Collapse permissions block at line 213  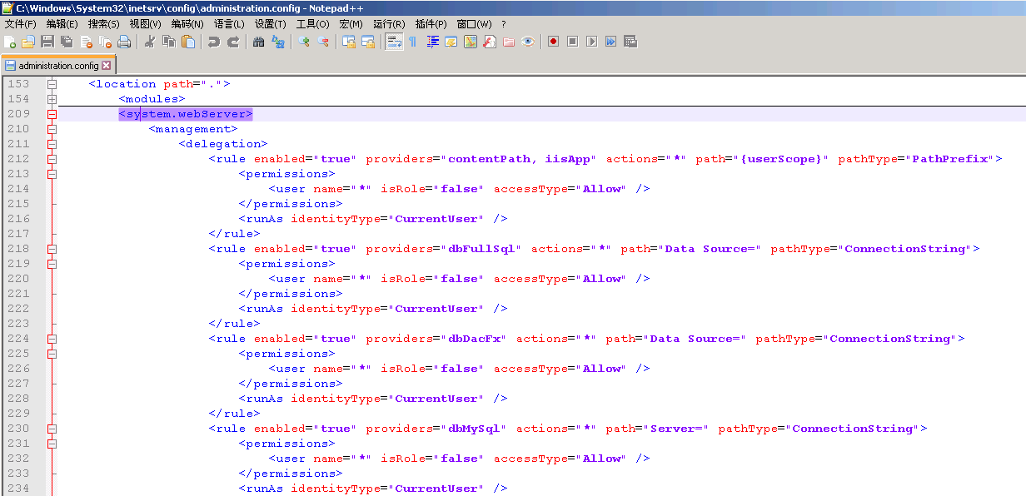(x=52, y=174)
